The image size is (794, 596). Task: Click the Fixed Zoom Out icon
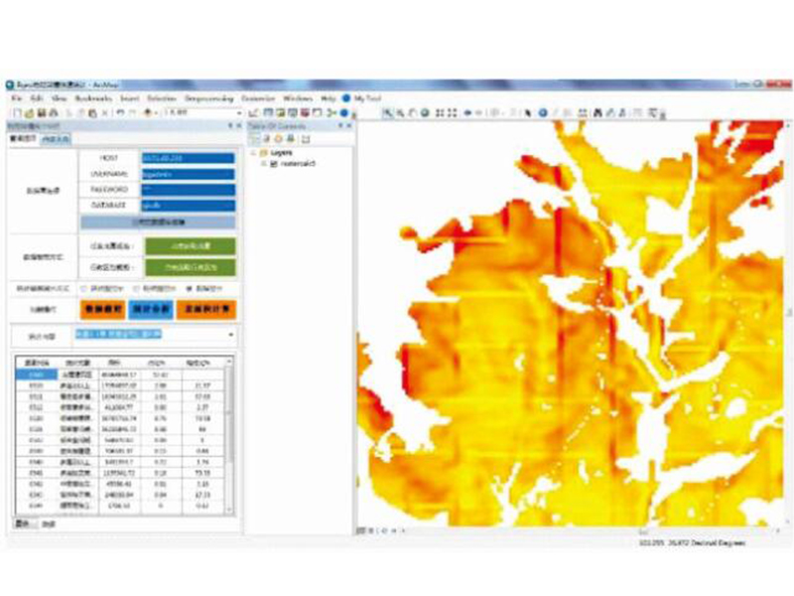pyautogui.click(x=453, y=112)
